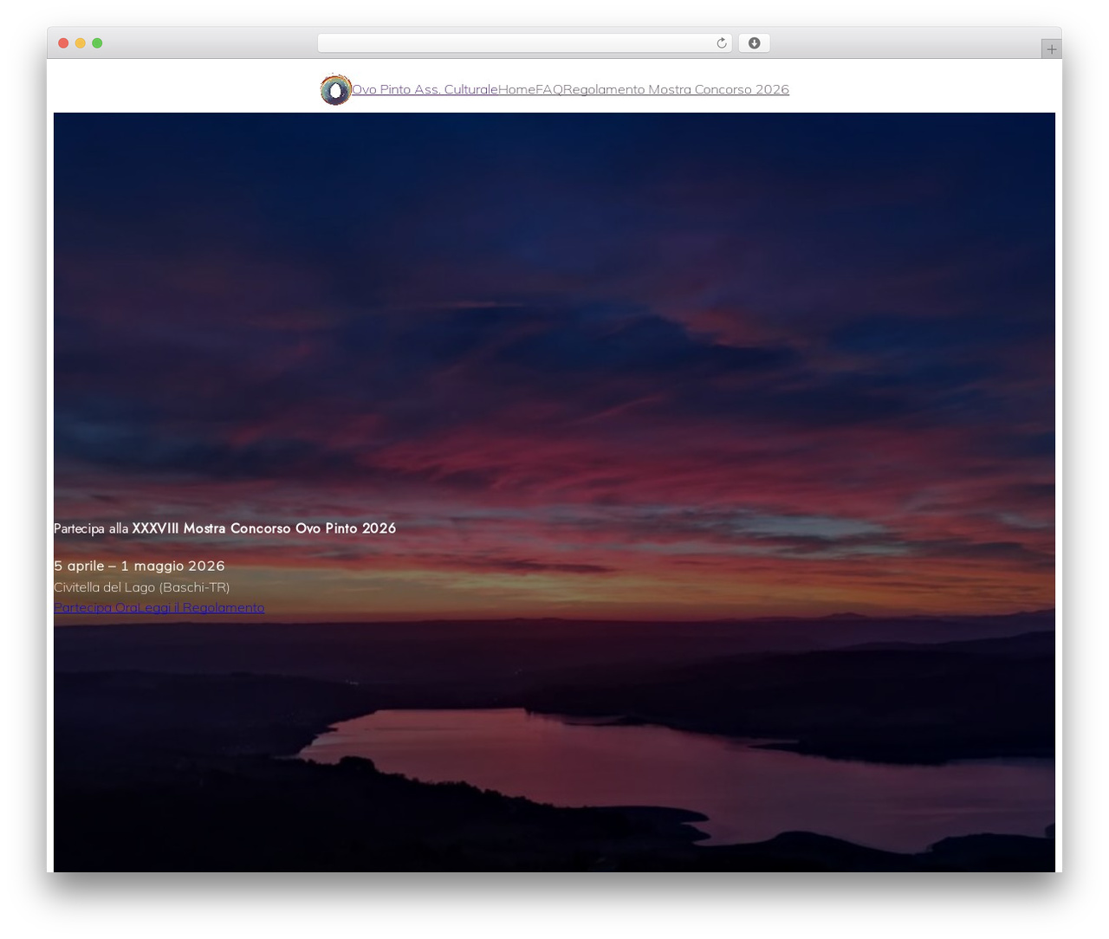
Task: Click the Partecipa Ora link
Action: coord(97,607)
